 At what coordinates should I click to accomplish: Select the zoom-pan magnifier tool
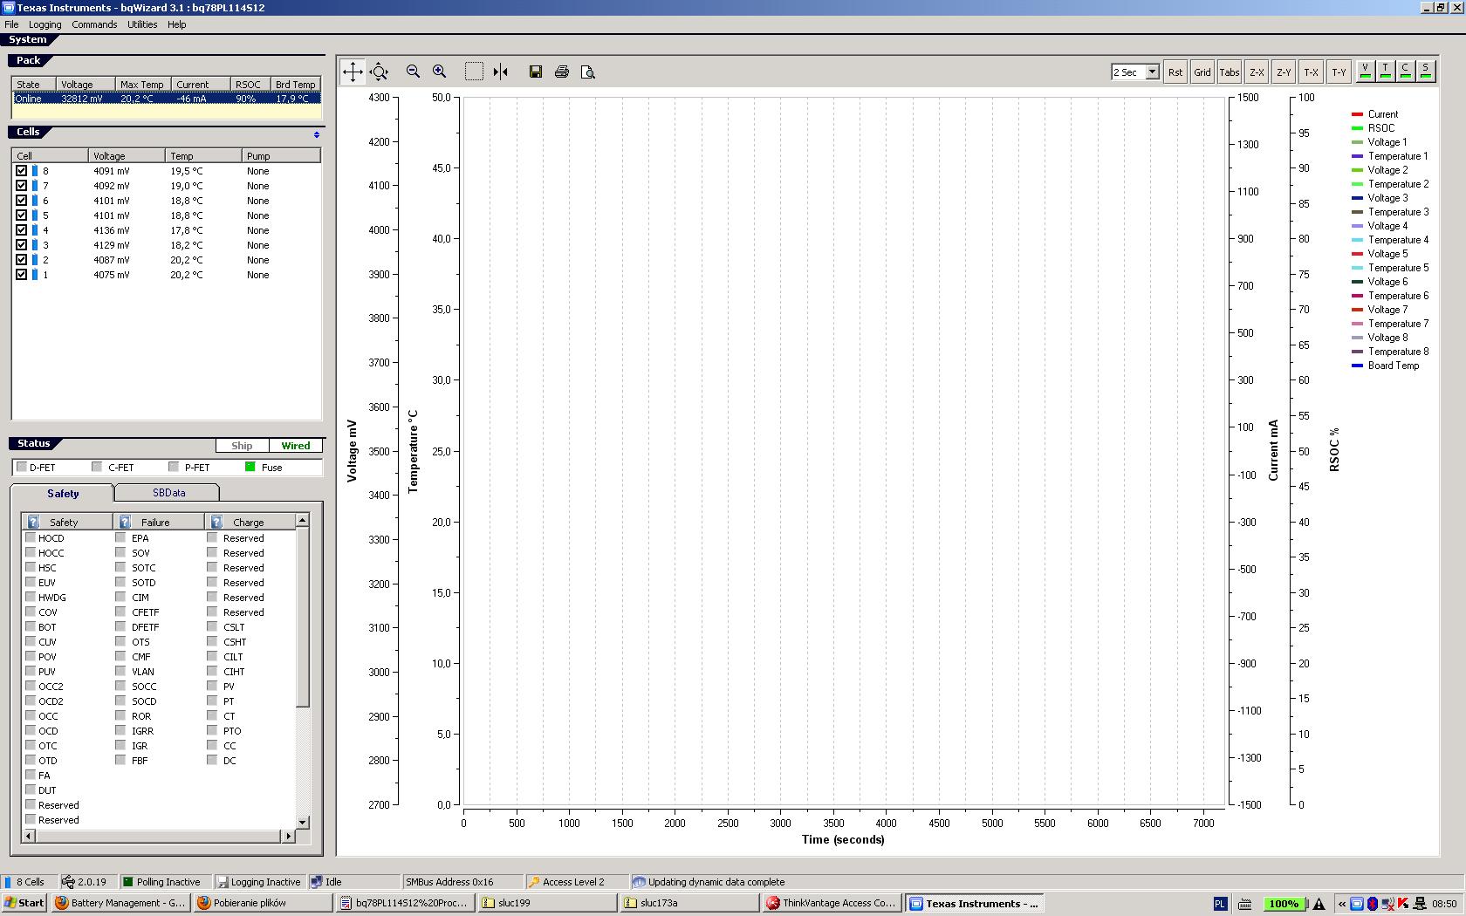pyautogui.click(x=380, y=72)
